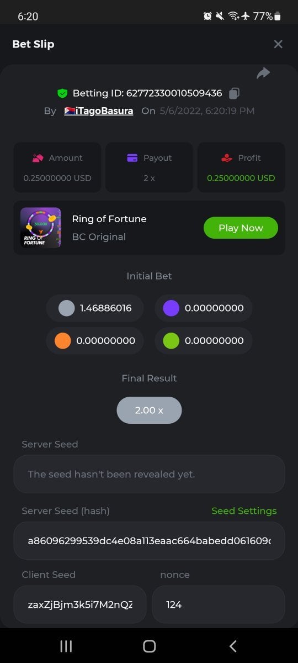This screenshot has width=298, height=663.
Task: Tap the Android home navigation button
Action: pyautogui.click(x=149, y=646)
